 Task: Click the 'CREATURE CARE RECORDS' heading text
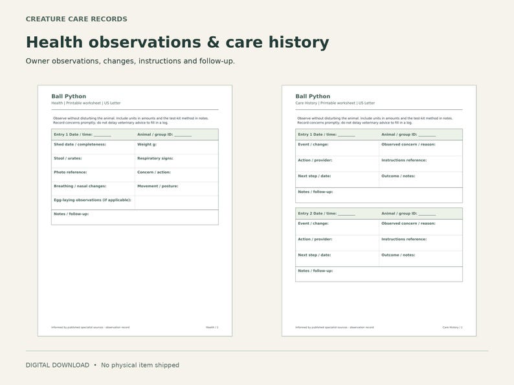(76, 19)
